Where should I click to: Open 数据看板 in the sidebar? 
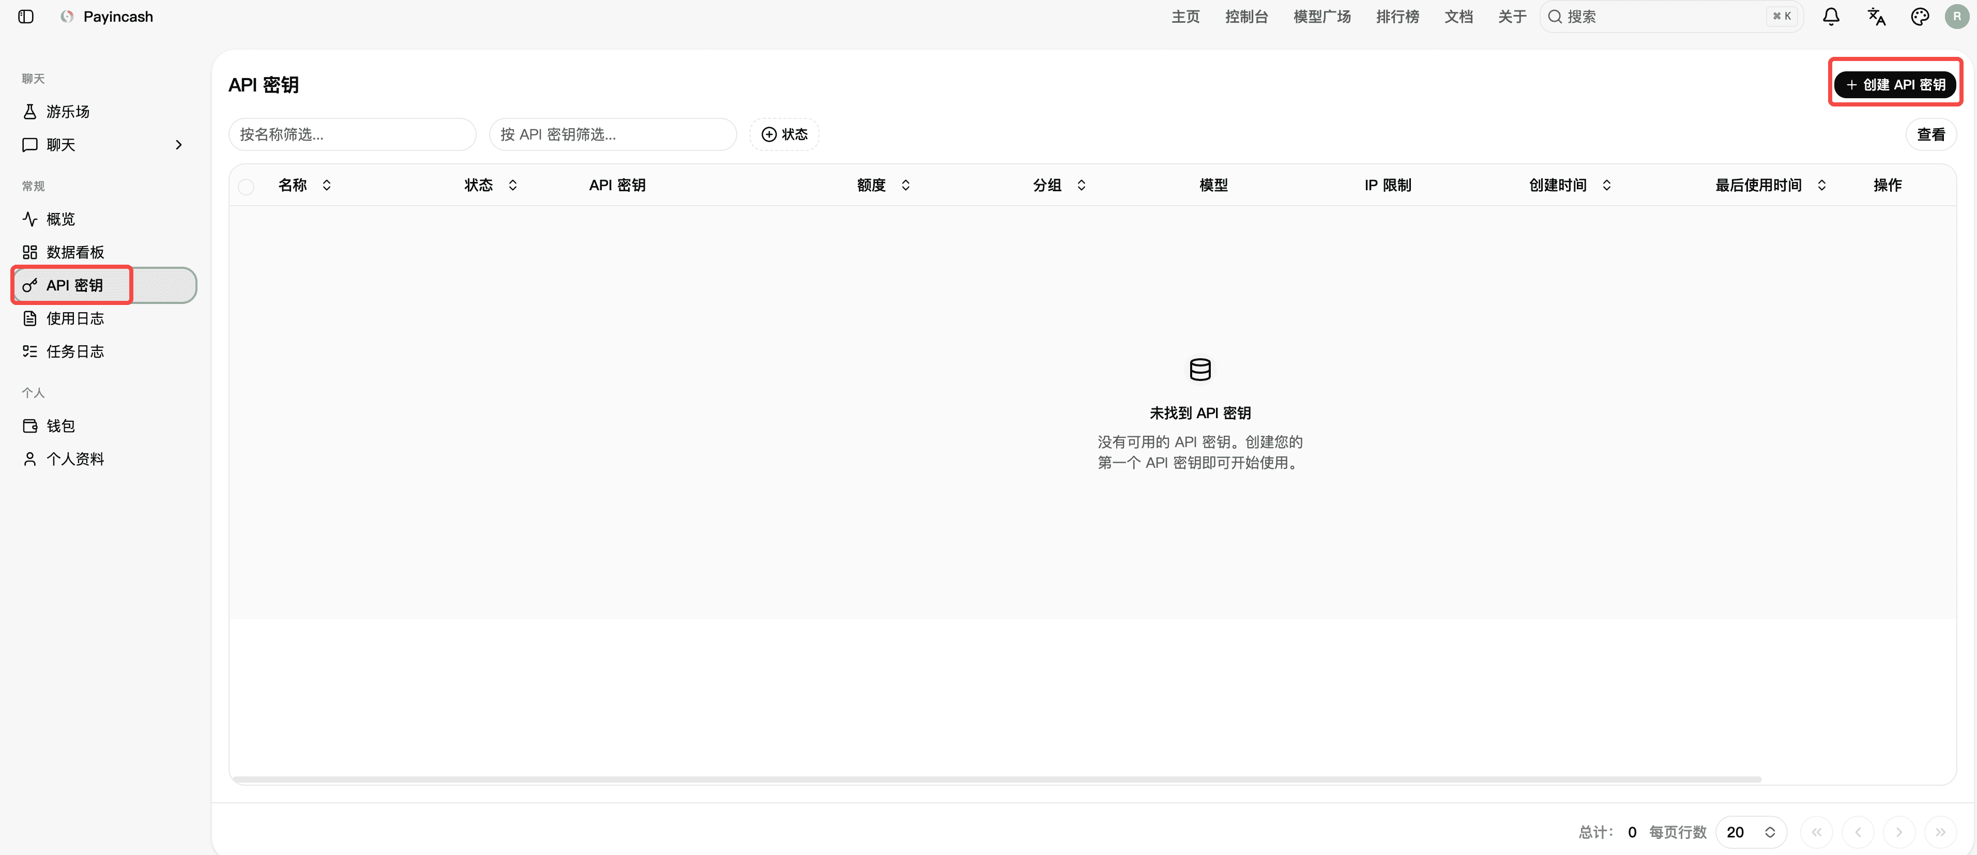coord(104,252)
